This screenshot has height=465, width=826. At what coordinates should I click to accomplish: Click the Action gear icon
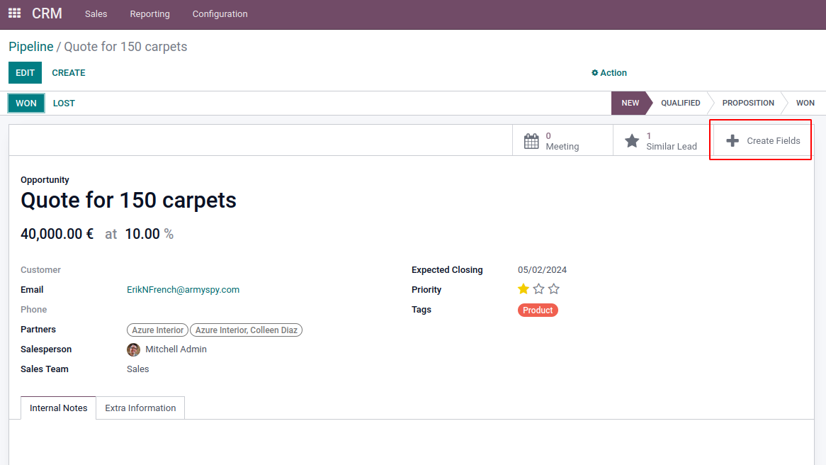pos(595,73)
